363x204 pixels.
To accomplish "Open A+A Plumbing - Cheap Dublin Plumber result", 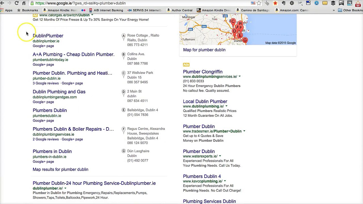I will pos(73,54).
